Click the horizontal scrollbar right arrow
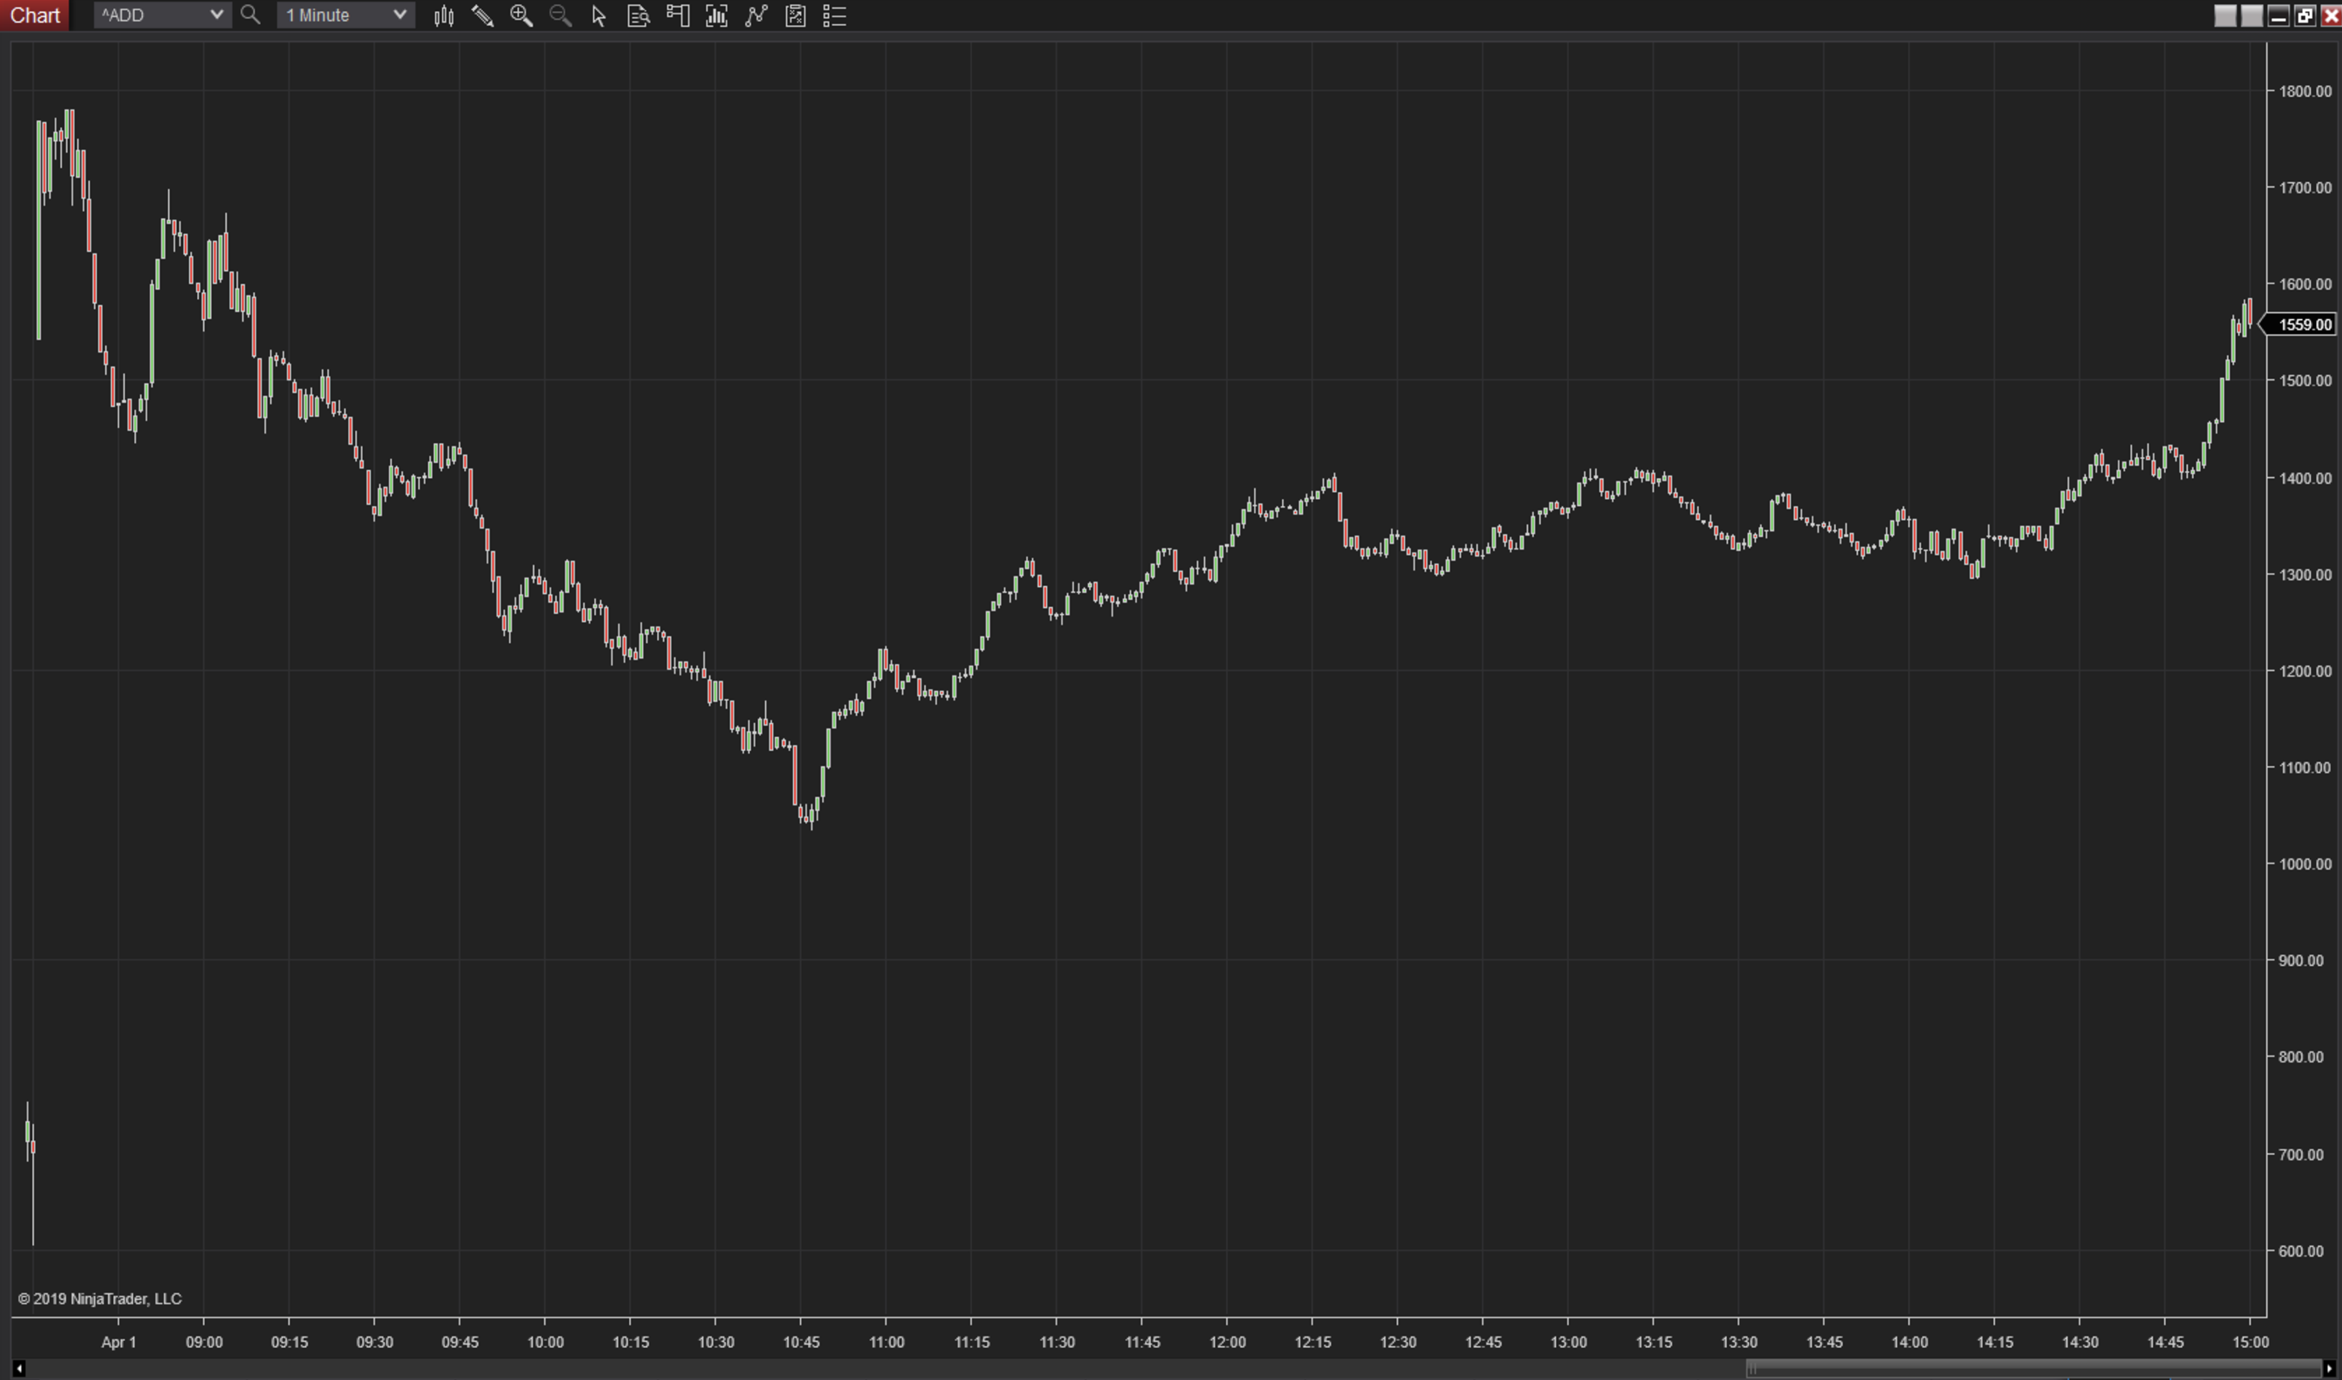Viewport: 2342px width, 1380px height. pyautogui.click(x=2328, y=1368)
